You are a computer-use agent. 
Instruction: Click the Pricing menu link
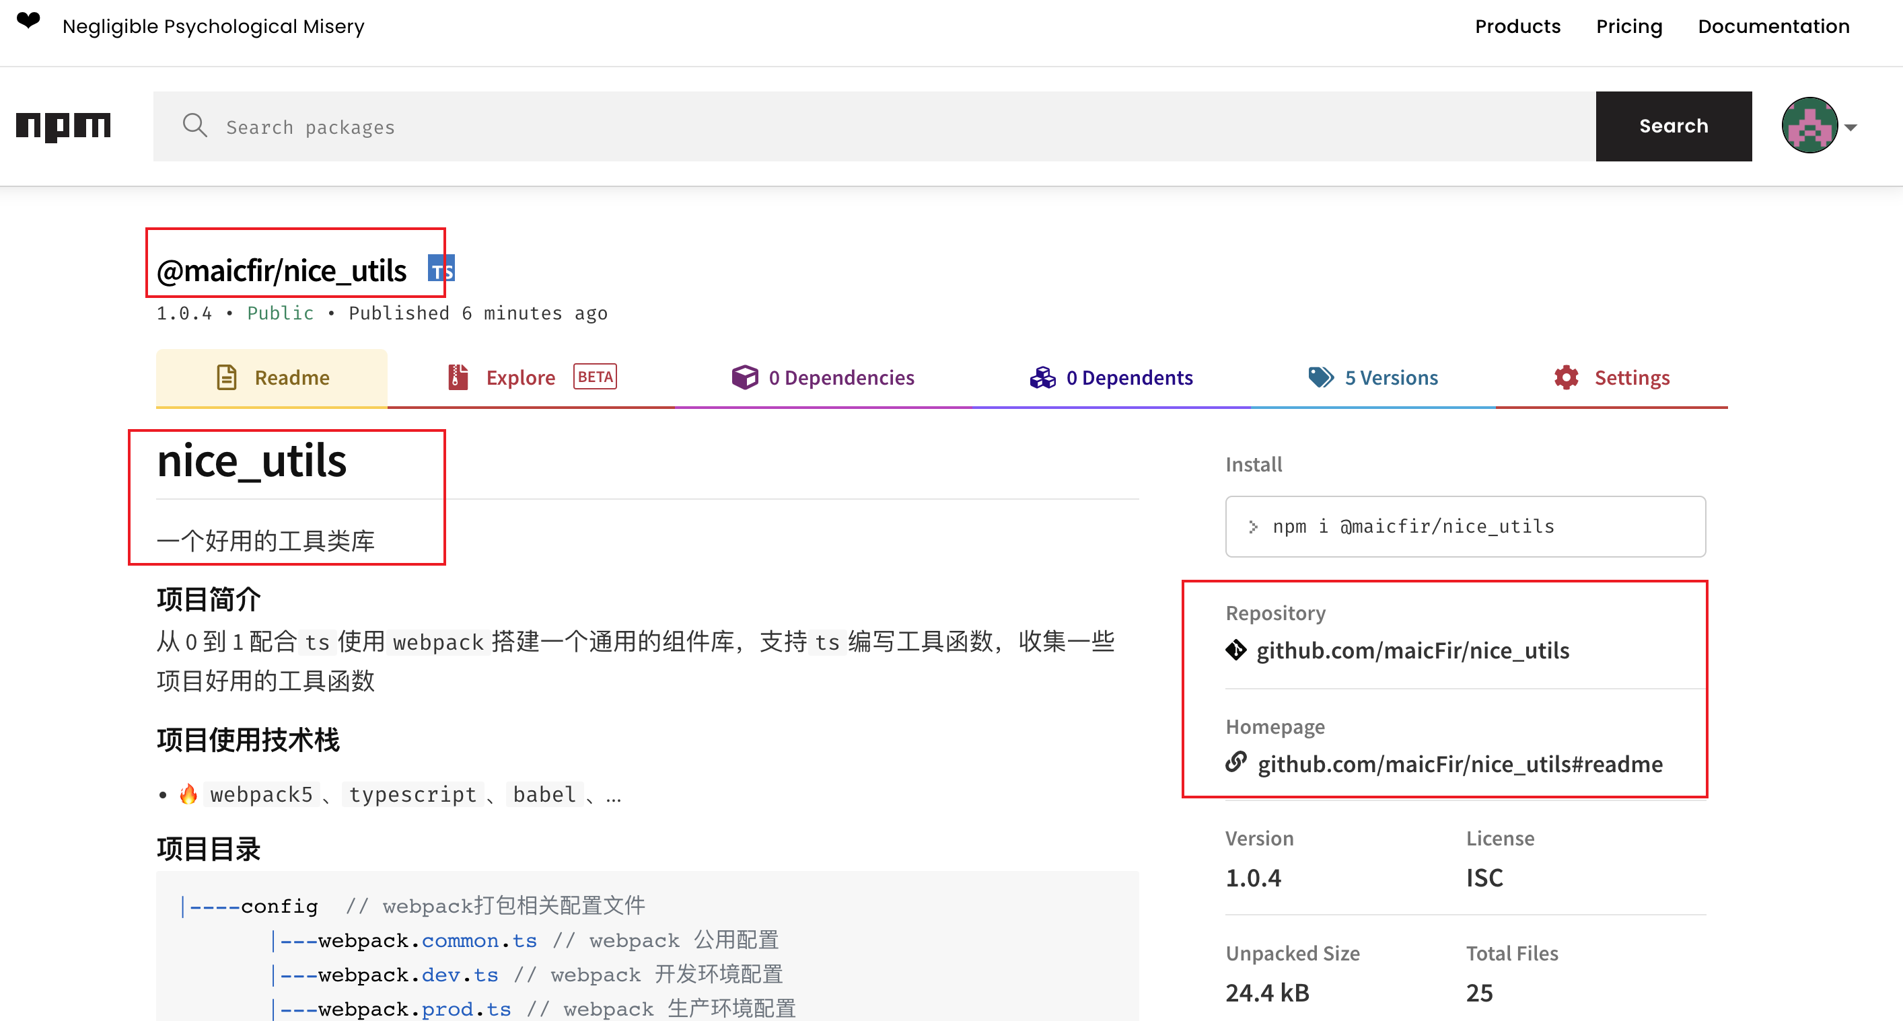1629,27
